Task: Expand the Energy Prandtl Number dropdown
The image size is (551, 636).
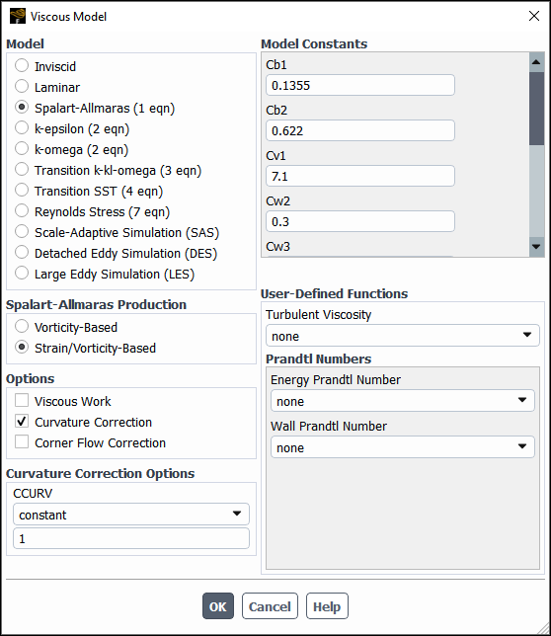Action: pos(402,401)
